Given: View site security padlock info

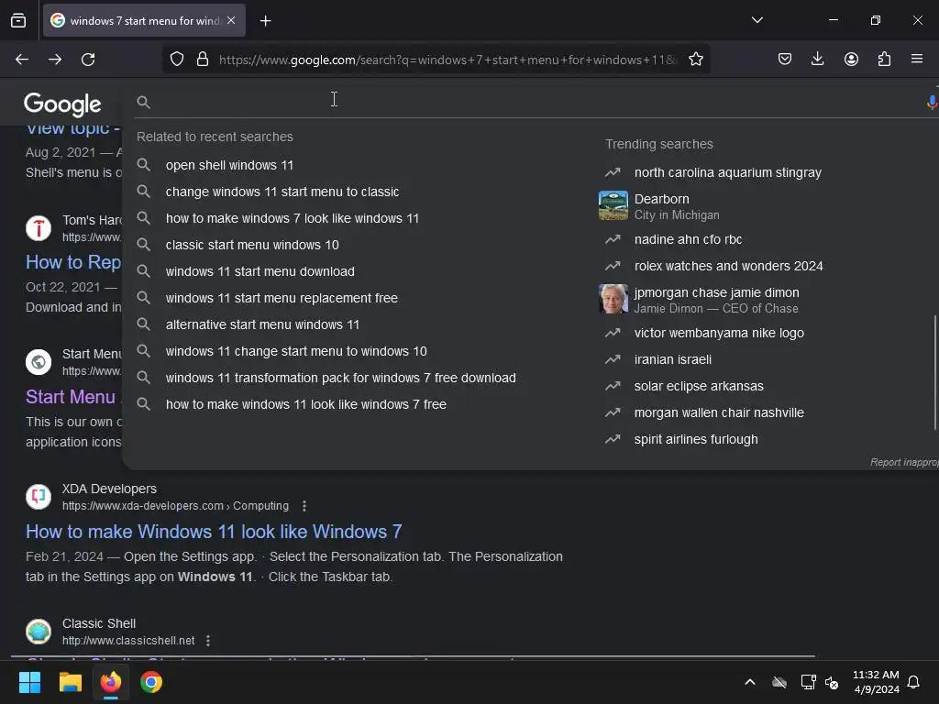Looking at the screenshot, I should pos(203,60).
